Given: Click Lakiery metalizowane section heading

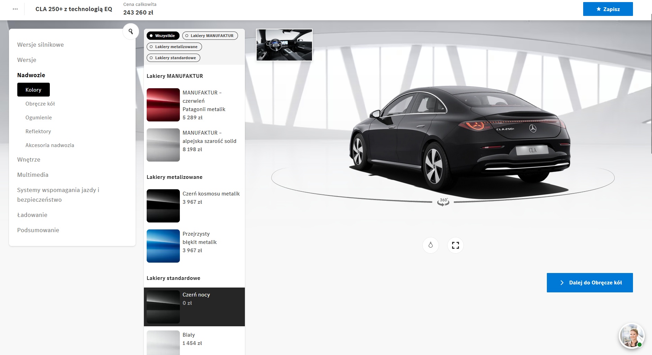Looking at the screenshot, I should (174, 177).
